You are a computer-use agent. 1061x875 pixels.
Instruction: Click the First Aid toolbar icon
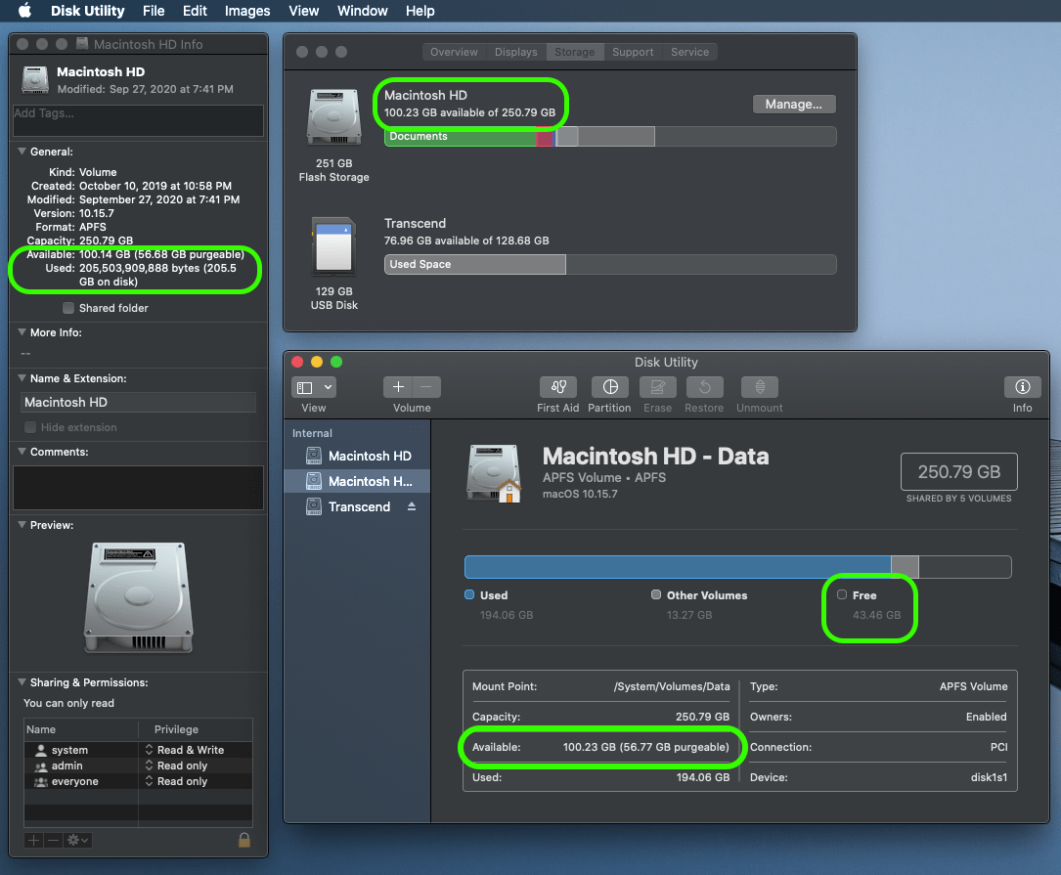(558, 387)
